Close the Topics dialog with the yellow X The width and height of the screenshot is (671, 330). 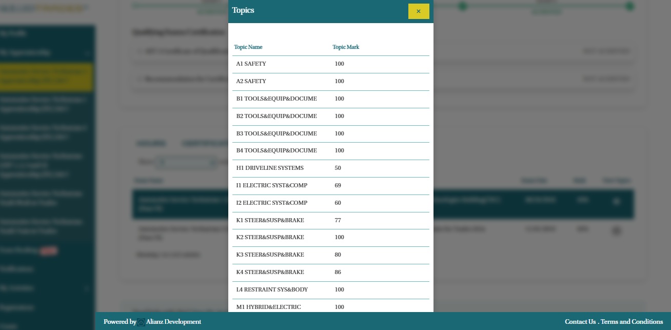[418, 11]
